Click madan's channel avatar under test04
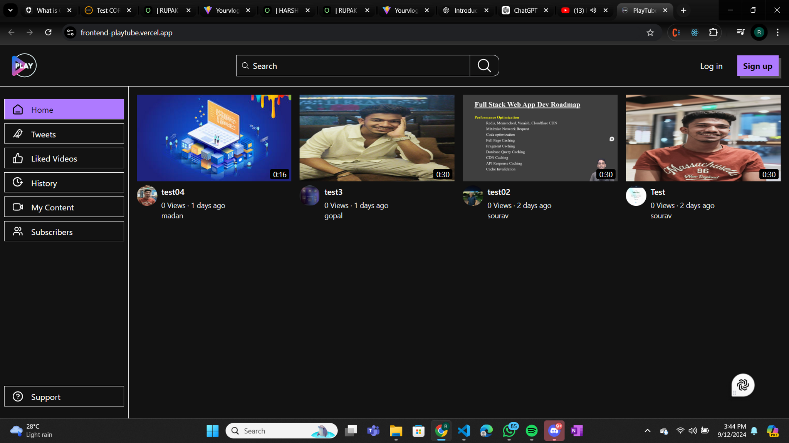Viewport: 789px width, 443px height. [x=147, y=196]
